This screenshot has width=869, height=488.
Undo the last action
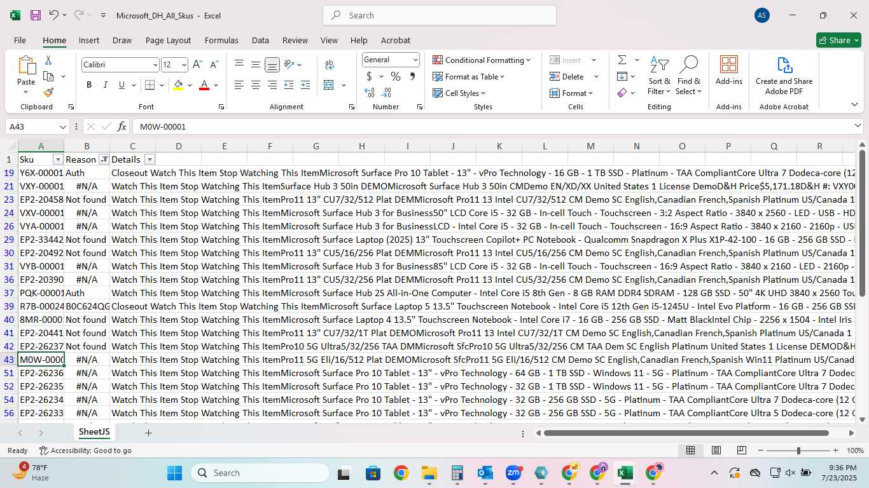54,15
